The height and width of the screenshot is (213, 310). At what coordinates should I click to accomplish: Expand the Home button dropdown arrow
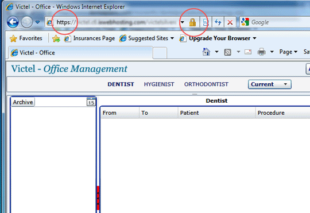click(216, 52)
